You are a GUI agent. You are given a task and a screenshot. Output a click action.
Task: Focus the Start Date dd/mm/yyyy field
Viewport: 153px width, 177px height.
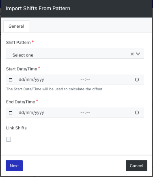(x=31, y=80)
